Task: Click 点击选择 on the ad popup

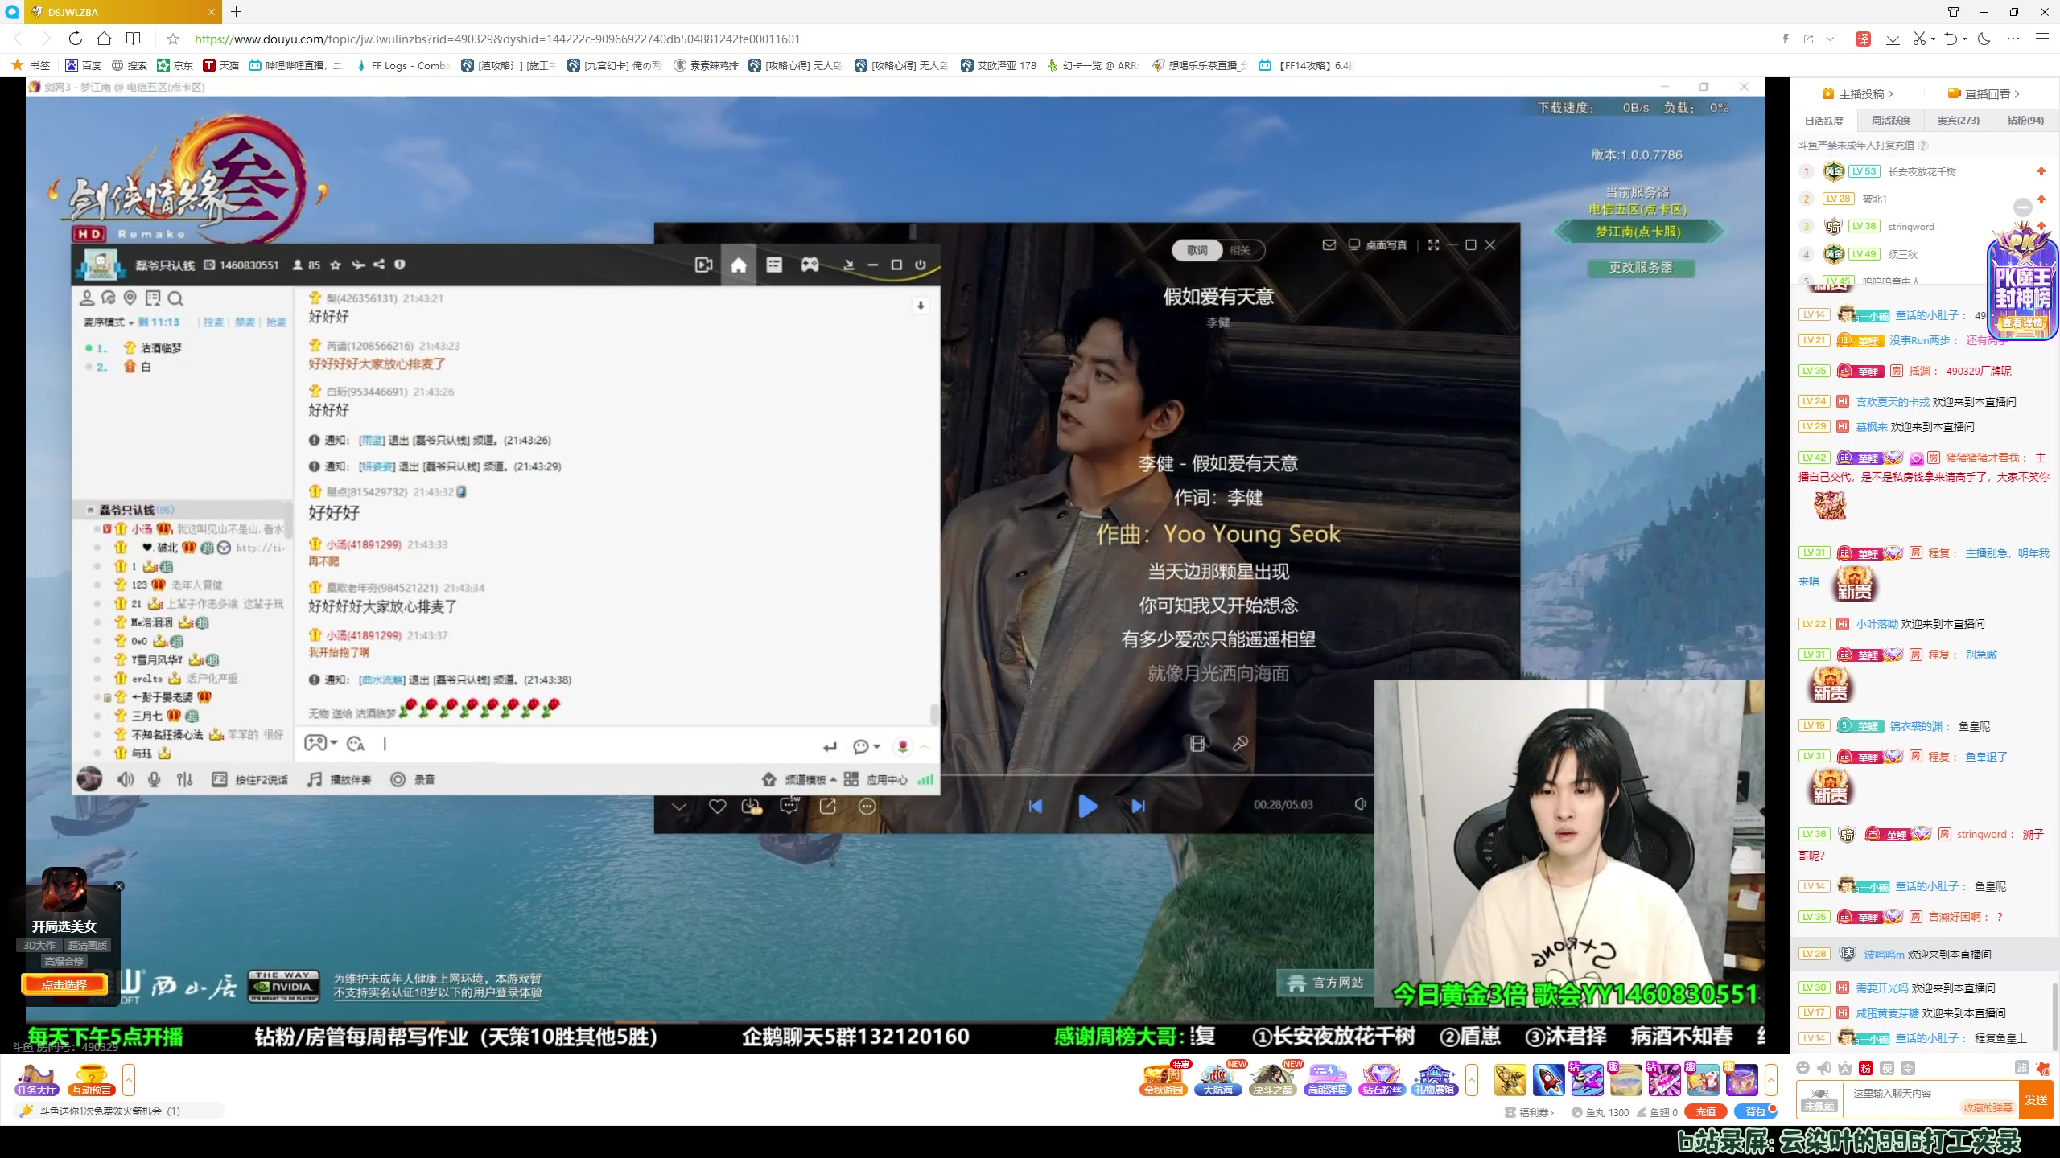Action: [x=64, y=984]
